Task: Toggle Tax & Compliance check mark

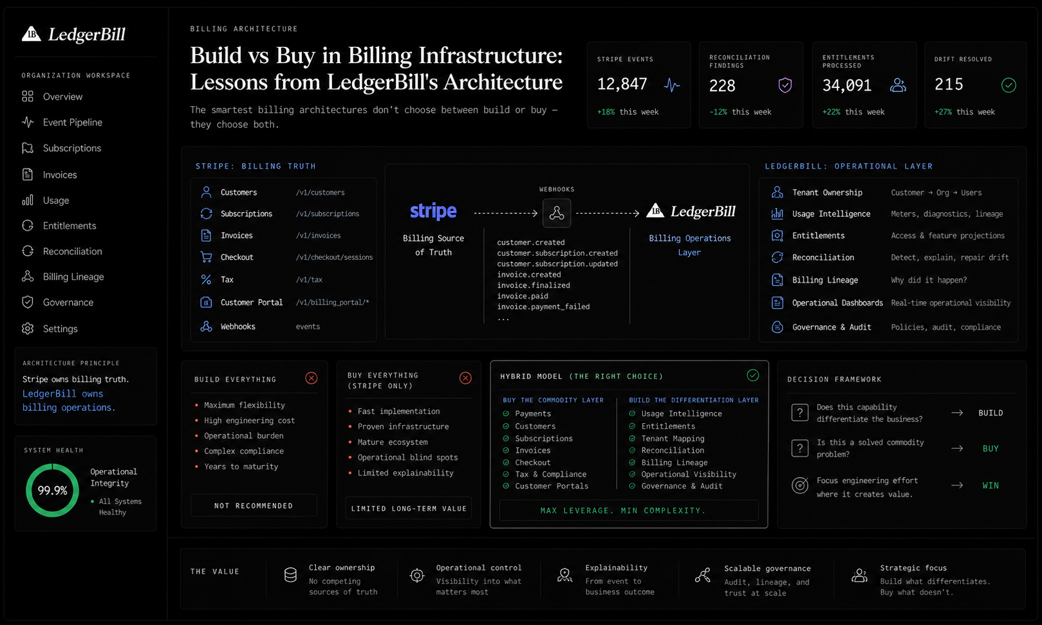Action: (506, 475)
